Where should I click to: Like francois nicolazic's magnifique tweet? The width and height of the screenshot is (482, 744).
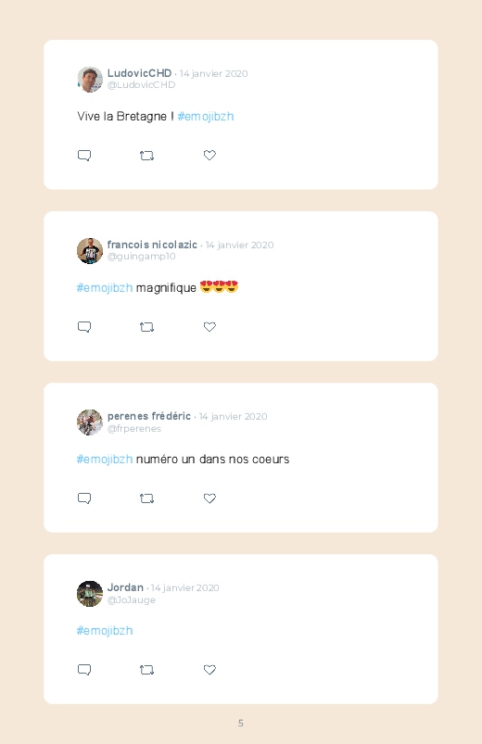[x=209, y=326]
